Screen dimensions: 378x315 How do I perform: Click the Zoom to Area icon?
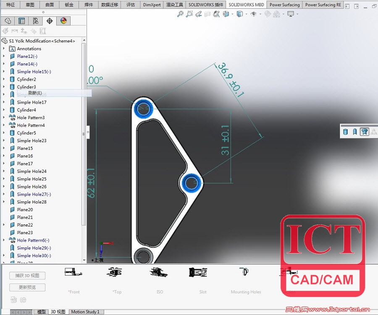point(189,14)
